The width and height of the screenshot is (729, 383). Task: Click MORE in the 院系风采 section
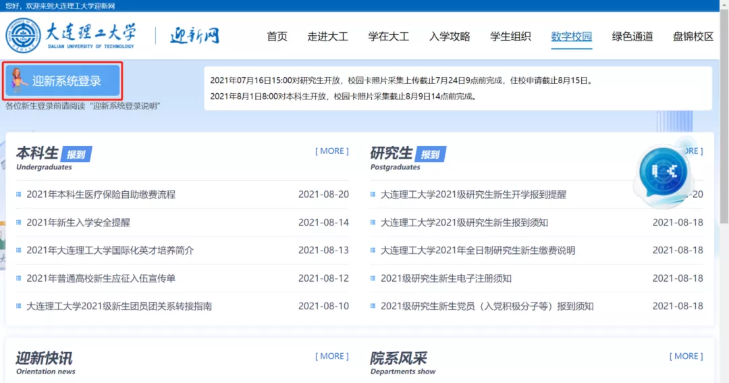click(686, 356)
